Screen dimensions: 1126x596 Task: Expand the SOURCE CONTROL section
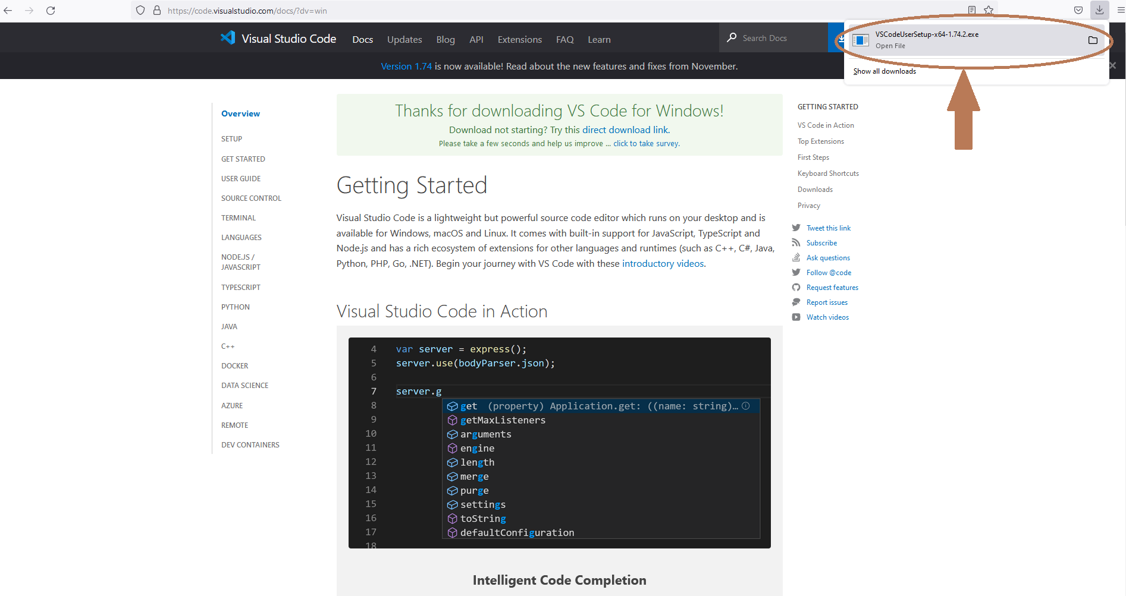pos(251,198)
